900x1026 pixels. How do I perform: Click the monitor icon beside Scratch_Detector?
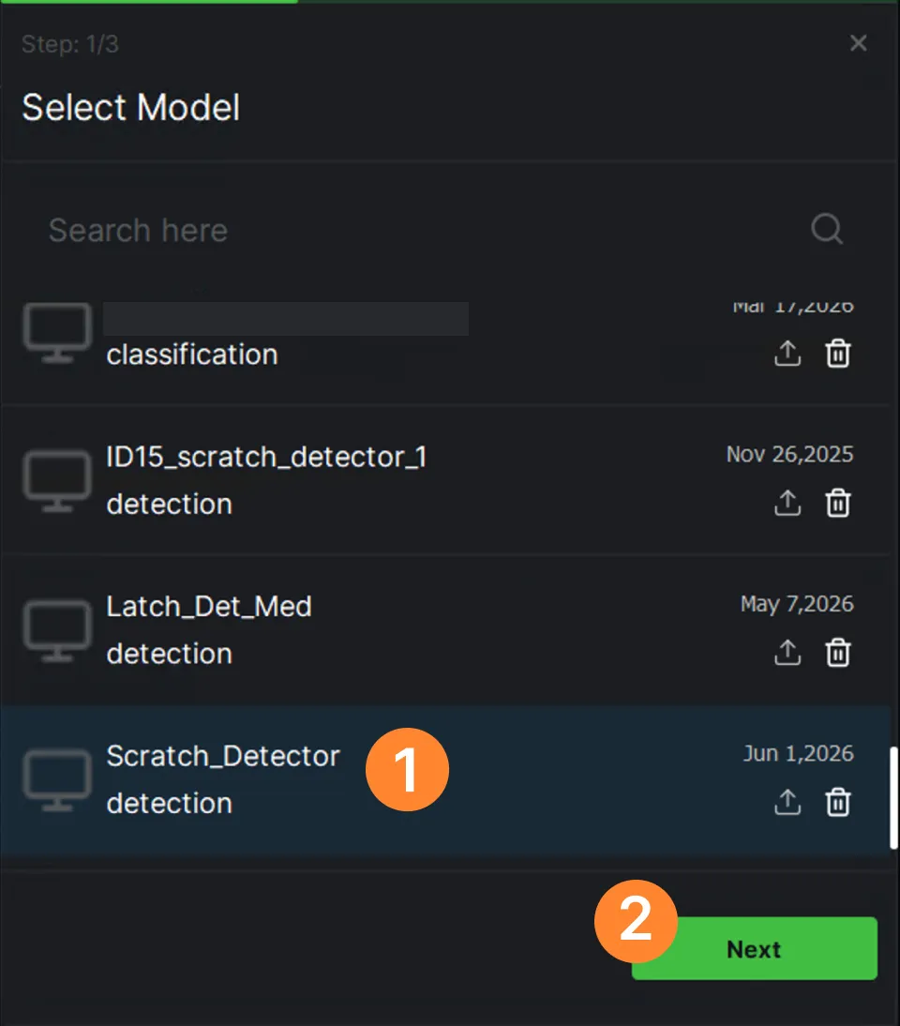click(57, 780)
